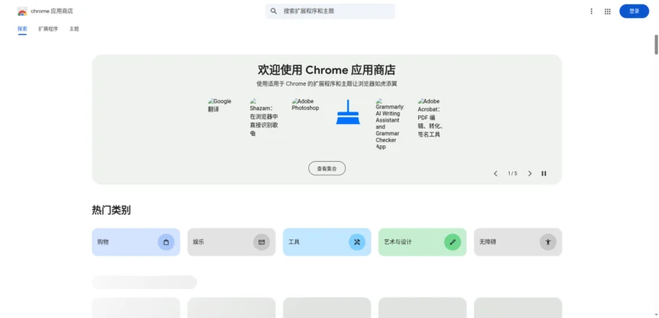Open the three-dot more options menu
Viewport: 659px width, 318px height.
coord(592,11)
